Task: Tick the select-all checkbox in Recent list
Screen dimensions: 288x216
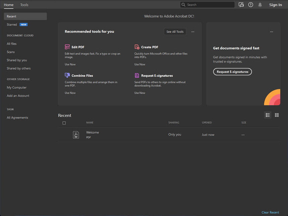Action: 64,123
